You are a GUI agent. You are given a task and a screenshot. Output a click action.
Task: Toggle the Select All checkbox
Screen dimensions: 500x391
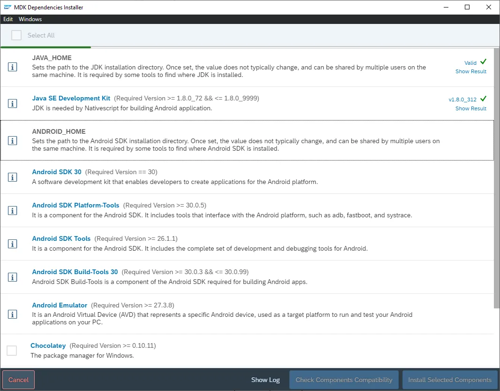16,35
